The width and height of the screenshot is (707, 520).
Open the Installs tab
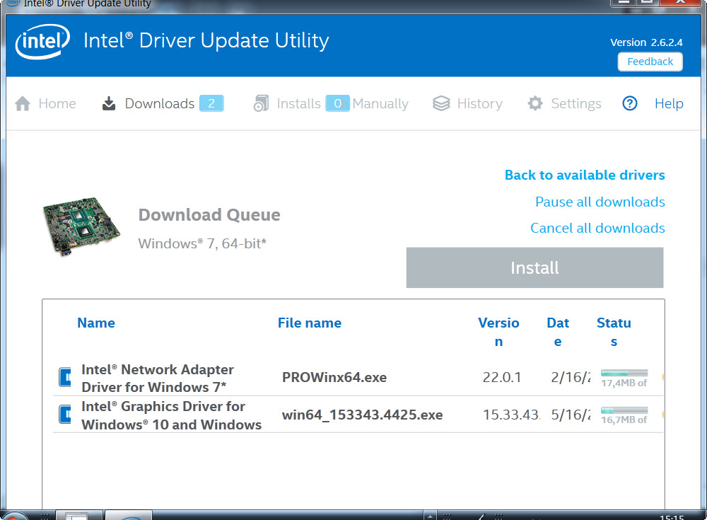(298, 103)
